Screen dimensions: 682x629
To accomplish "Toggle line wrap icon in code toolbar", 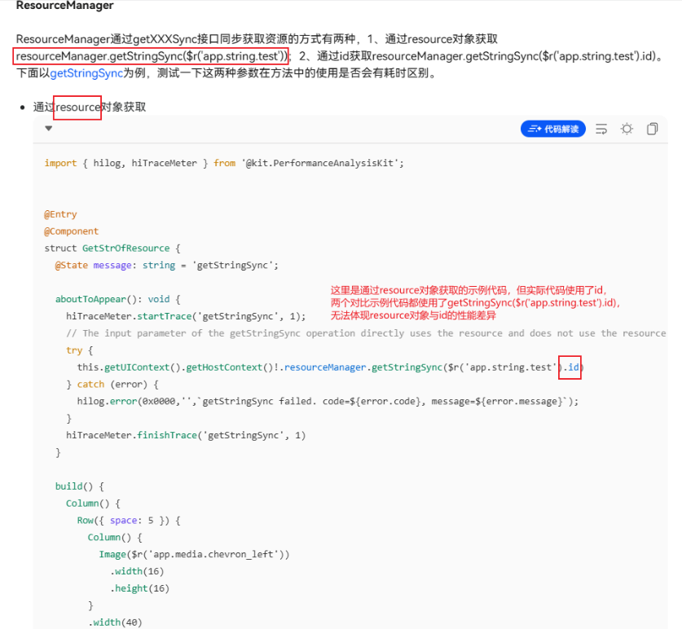I will click(601, 129).
